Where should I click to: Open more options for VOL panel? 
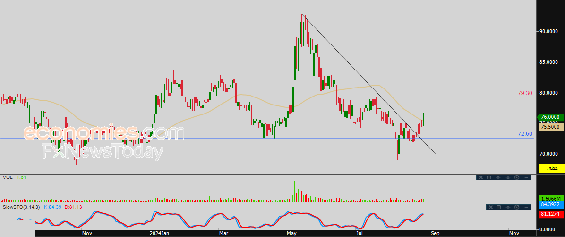[x=525, y=177]
